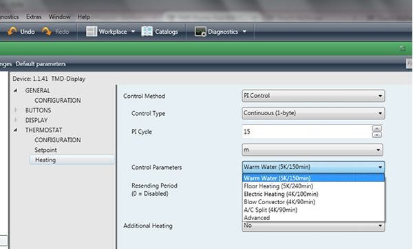Click the Undo arrow icon
This screenshot has height=249, width=413.
point(12,31)
